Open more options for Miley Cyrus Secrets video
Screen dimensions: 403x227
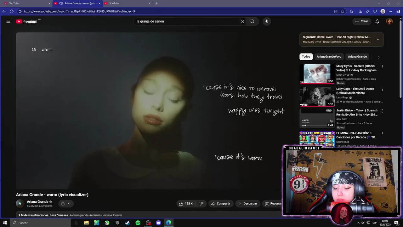[x=382, y=67]
